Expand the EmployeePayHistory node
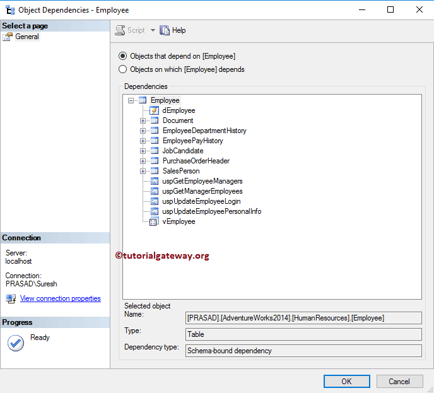 (143, 141)
